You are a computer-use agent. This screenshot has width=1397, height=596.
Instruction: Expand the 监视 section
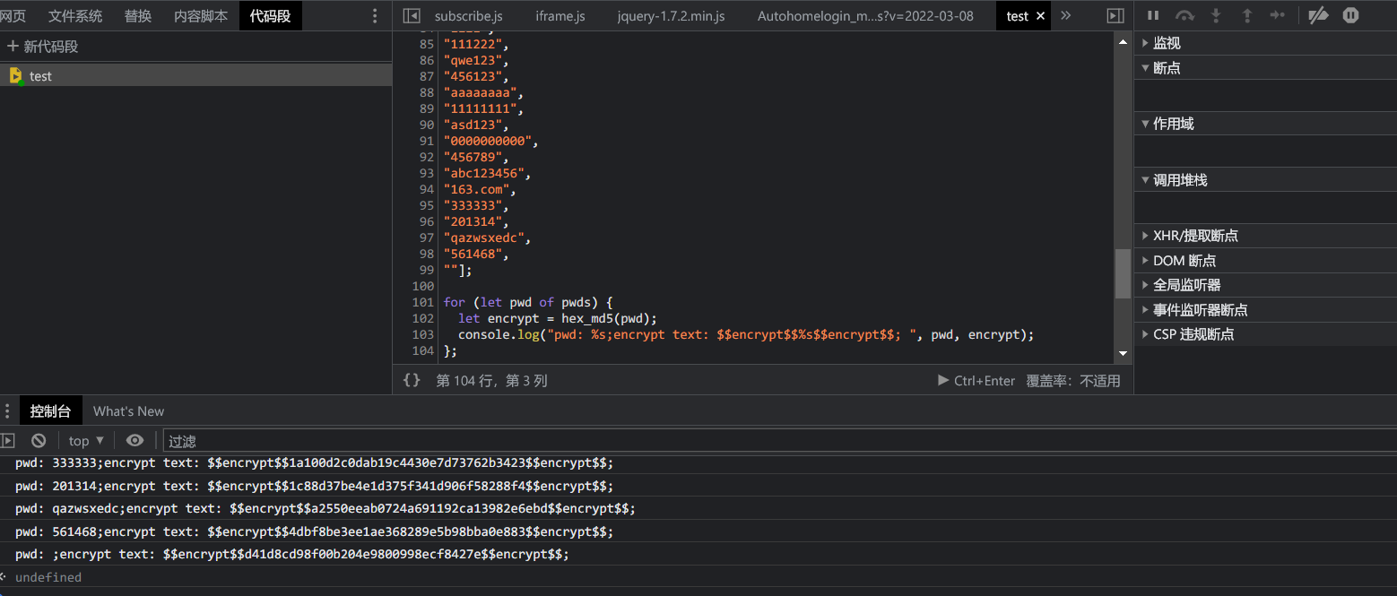click(x=1265, y=43)
